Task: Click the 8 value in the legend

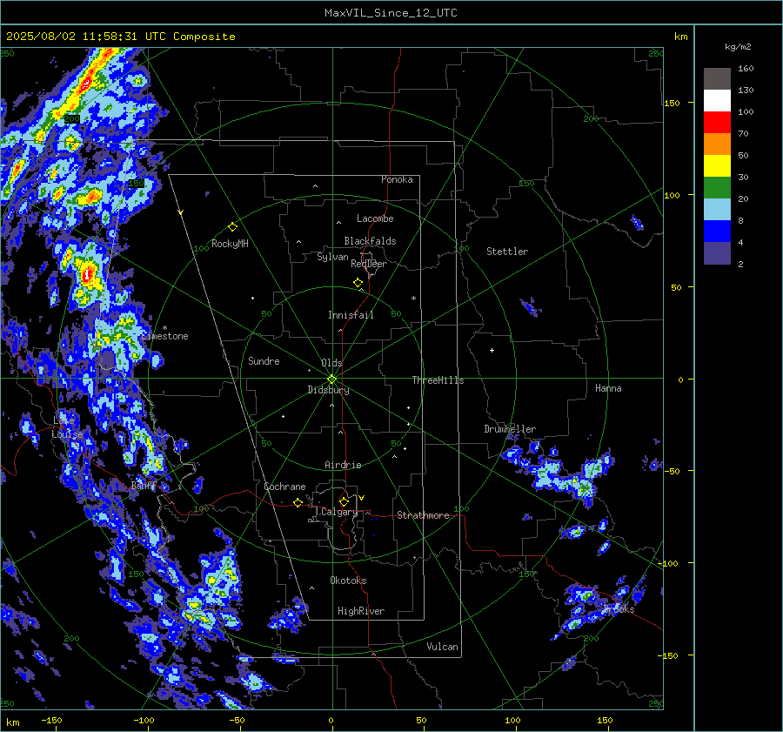Action: coord(740,220)
